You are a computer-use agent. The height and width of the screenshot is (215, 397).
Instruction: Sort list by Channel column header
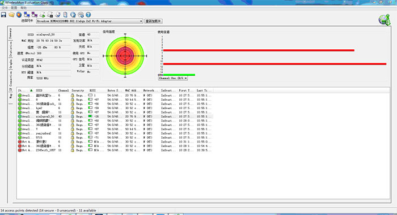click(64, 90)
